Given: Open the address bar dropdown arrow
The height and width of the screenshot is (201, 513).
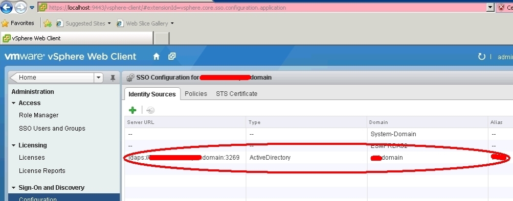Looking at the screenshot, I should pos(490,7).
